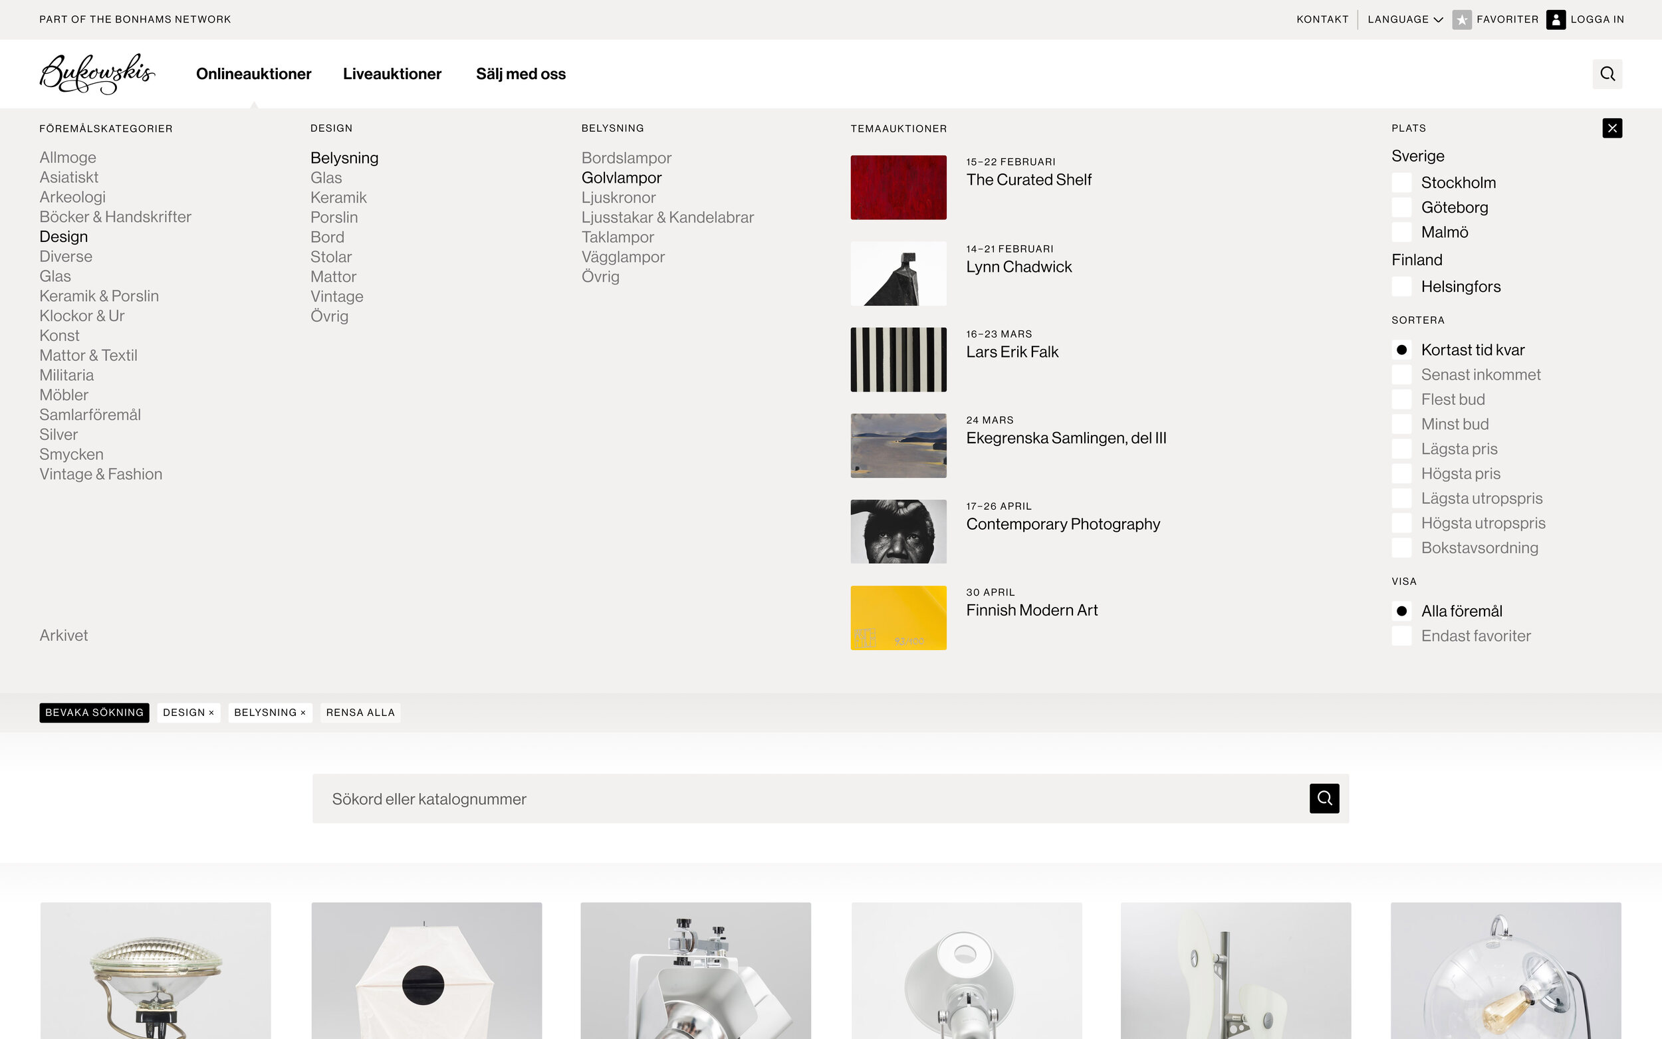Click the Logga in user icon
Image resolution: width=1662 pixels, height=1039 pixels.
tap(1556, 19)
